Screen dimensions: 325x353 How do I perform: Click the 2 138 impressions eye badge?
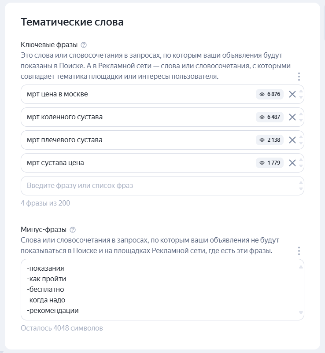tap(270, 140)
